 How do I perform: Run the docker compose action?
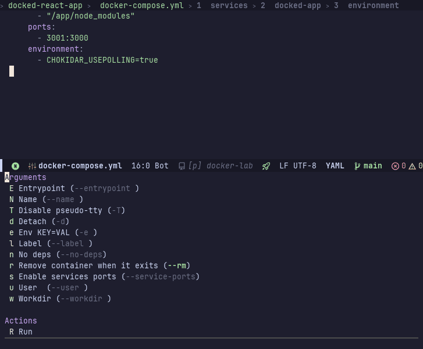tap(25, 332)
